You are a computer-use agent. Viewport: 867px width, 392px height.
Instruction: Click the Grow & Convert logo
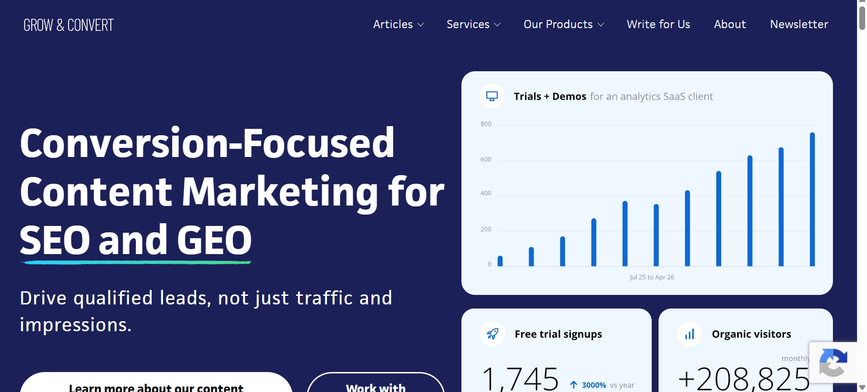[x=69, y=25]
